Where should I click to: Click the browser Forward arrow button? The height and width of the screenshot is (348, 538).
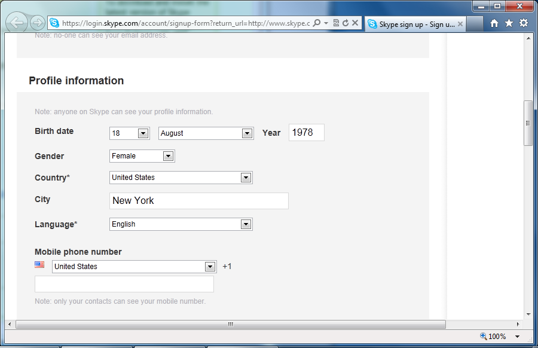pos(37,23)
